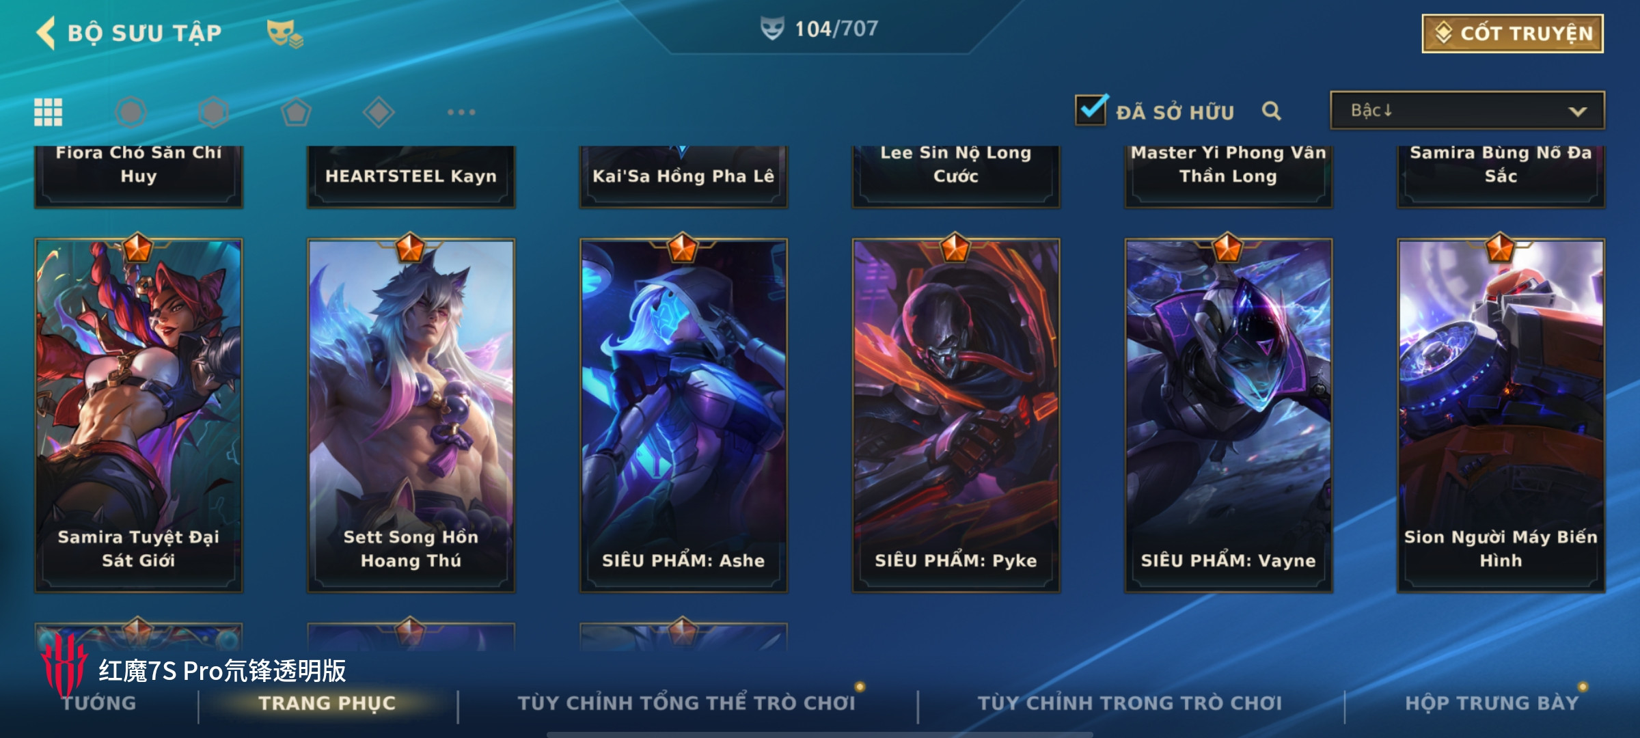This screenshot has height=738, width=1640.
Task: Select the Sett Song Hồn Hoang Thú skin
Action: [x=411, y=415]
